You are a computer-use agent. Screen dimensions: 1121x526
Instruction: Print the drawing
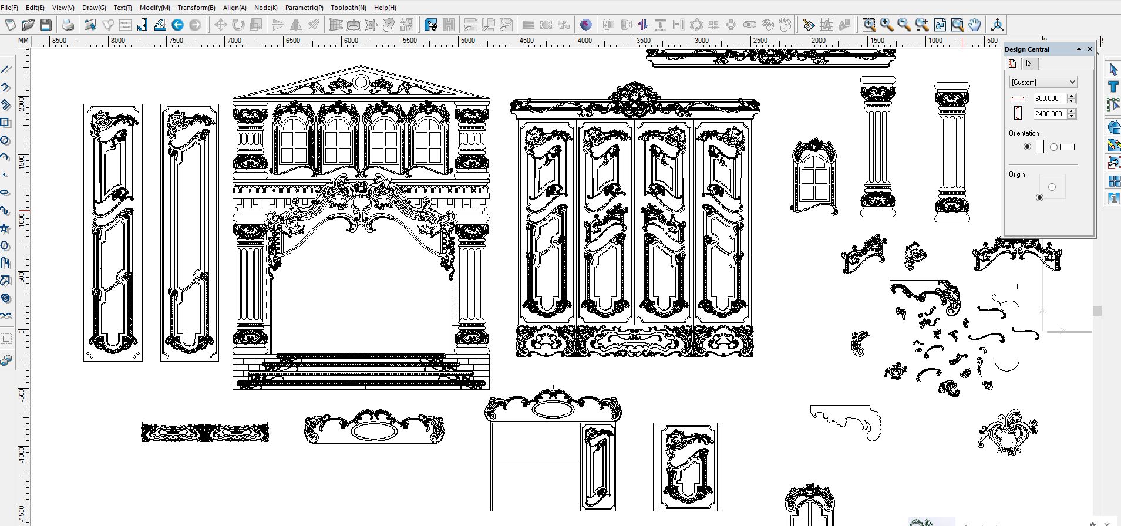click(x=68, y=25)
